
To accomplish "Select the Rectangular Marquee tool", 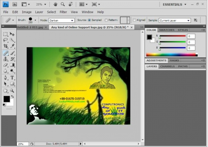I will tap(5, 34).
